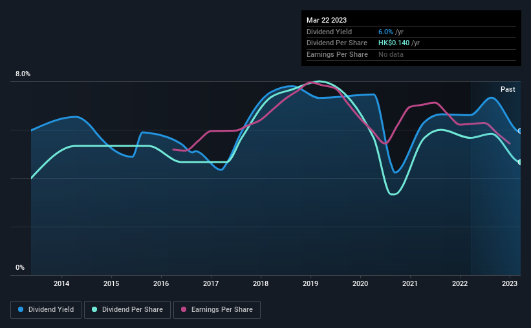Click the Dividend Per Share tooltip row label
This screenshot has height=328, width=531.
336,43
